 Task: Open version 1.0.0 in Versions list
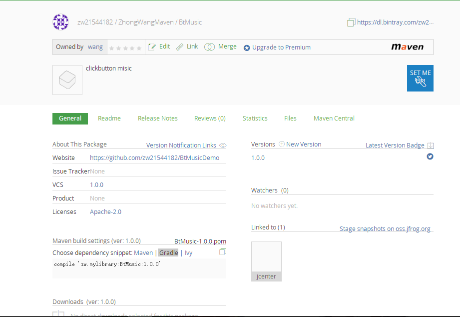pos(258,158)
